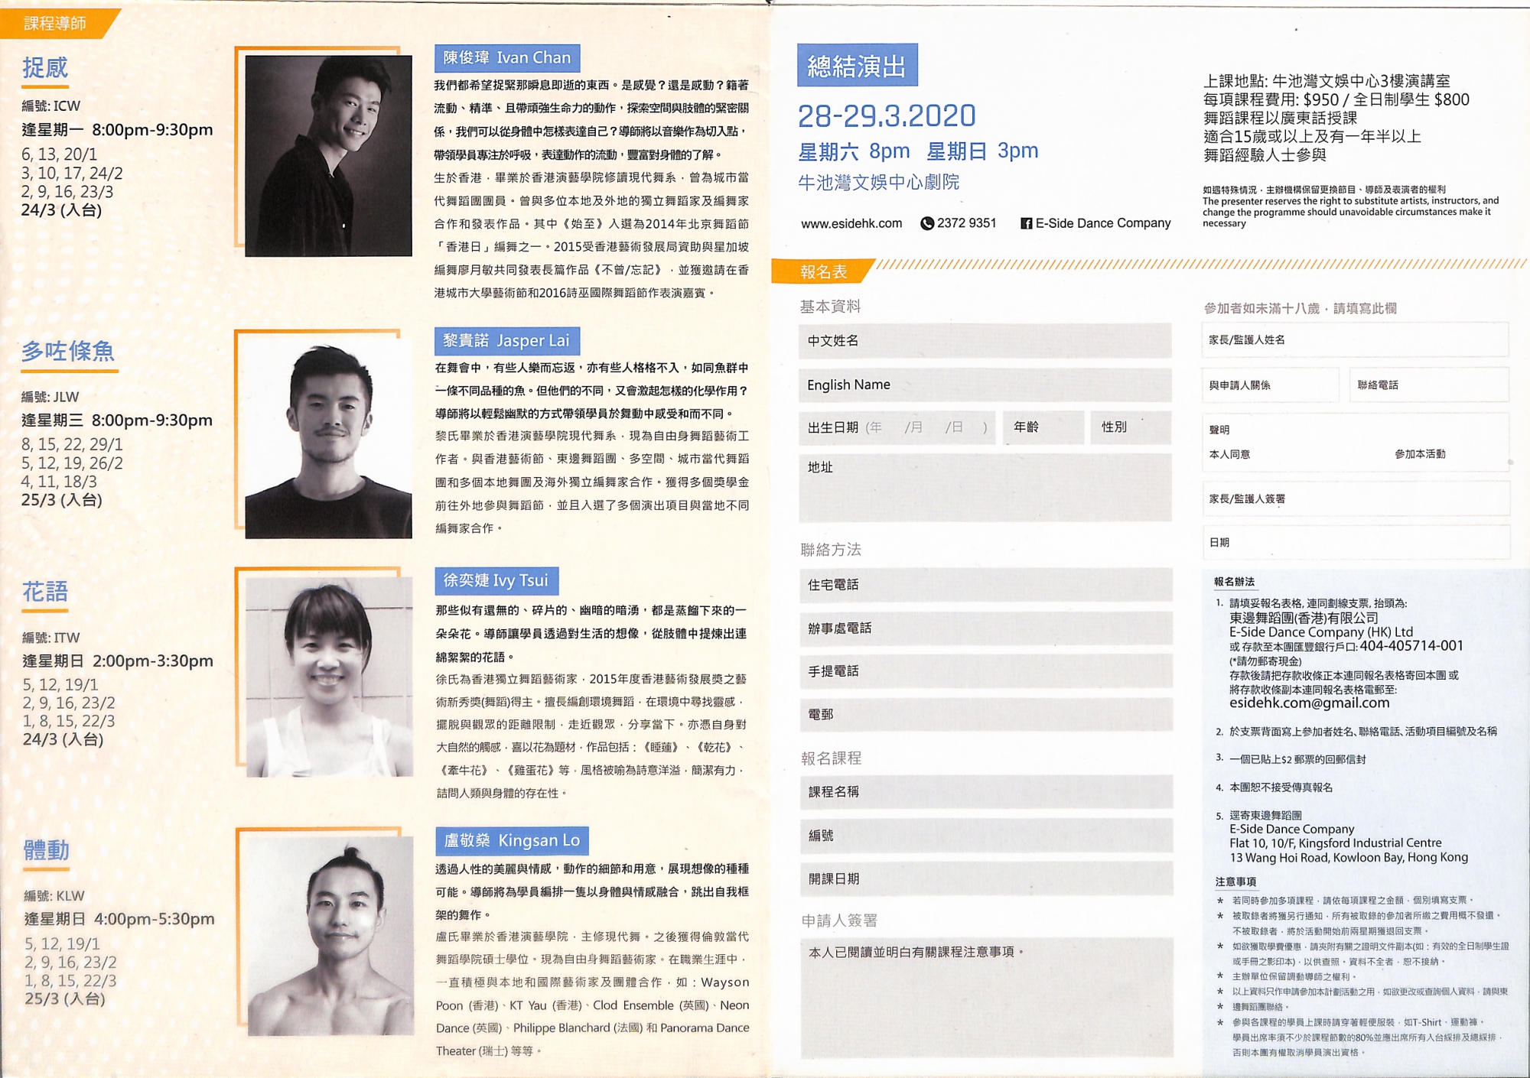Click the 家長/監護人姓名 guardian name field
1530x1078 pixels.
[1354, 340]
